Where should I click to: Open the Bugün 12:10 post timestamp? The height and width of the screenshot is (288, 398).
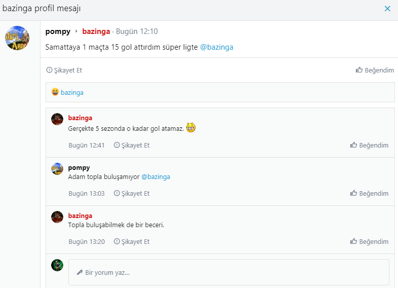coord(137,31)
